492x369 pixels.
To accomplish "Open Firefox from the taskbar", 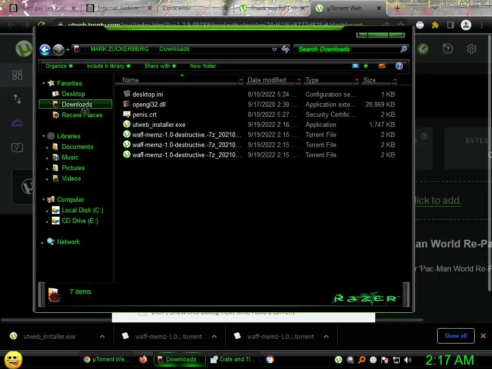I will pos(143,359).
